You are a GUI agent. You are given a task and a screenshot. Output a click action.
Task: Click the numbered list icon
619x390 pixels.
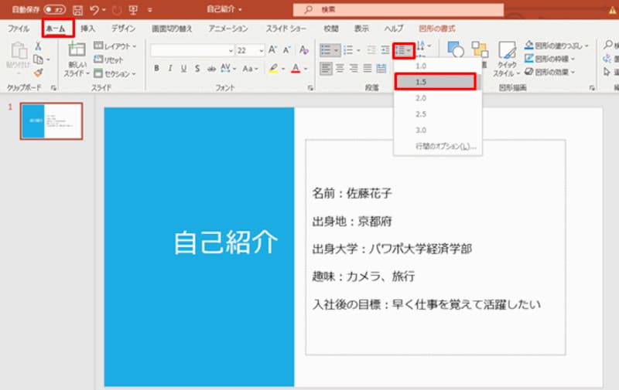coord(349,50)
